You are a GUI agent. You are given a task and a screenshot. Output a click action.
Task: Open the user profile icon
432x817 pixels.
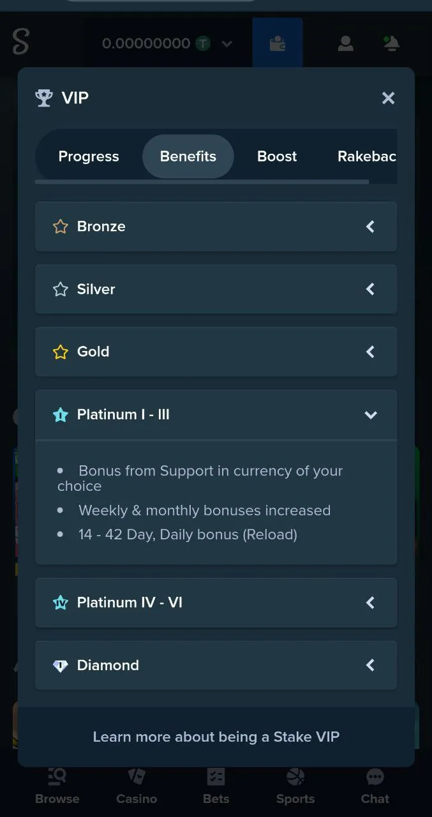click(x=346, y=43)
